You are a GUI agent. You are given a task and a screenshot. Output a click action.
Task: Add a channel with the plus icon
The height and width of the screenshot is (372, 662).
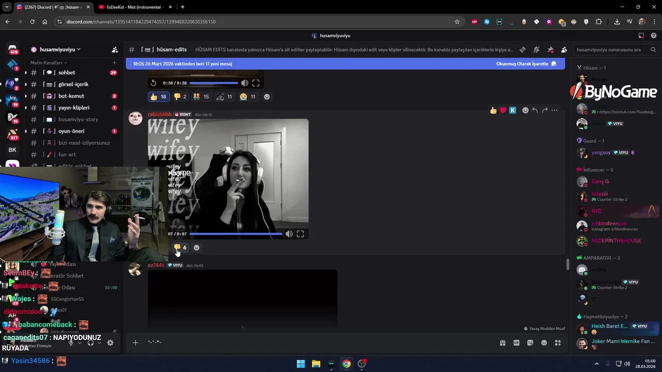pos(114,63)
